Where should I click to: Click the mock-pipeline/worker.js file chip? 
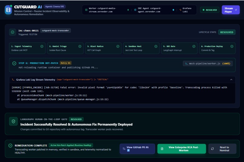(x=208, y=64)
